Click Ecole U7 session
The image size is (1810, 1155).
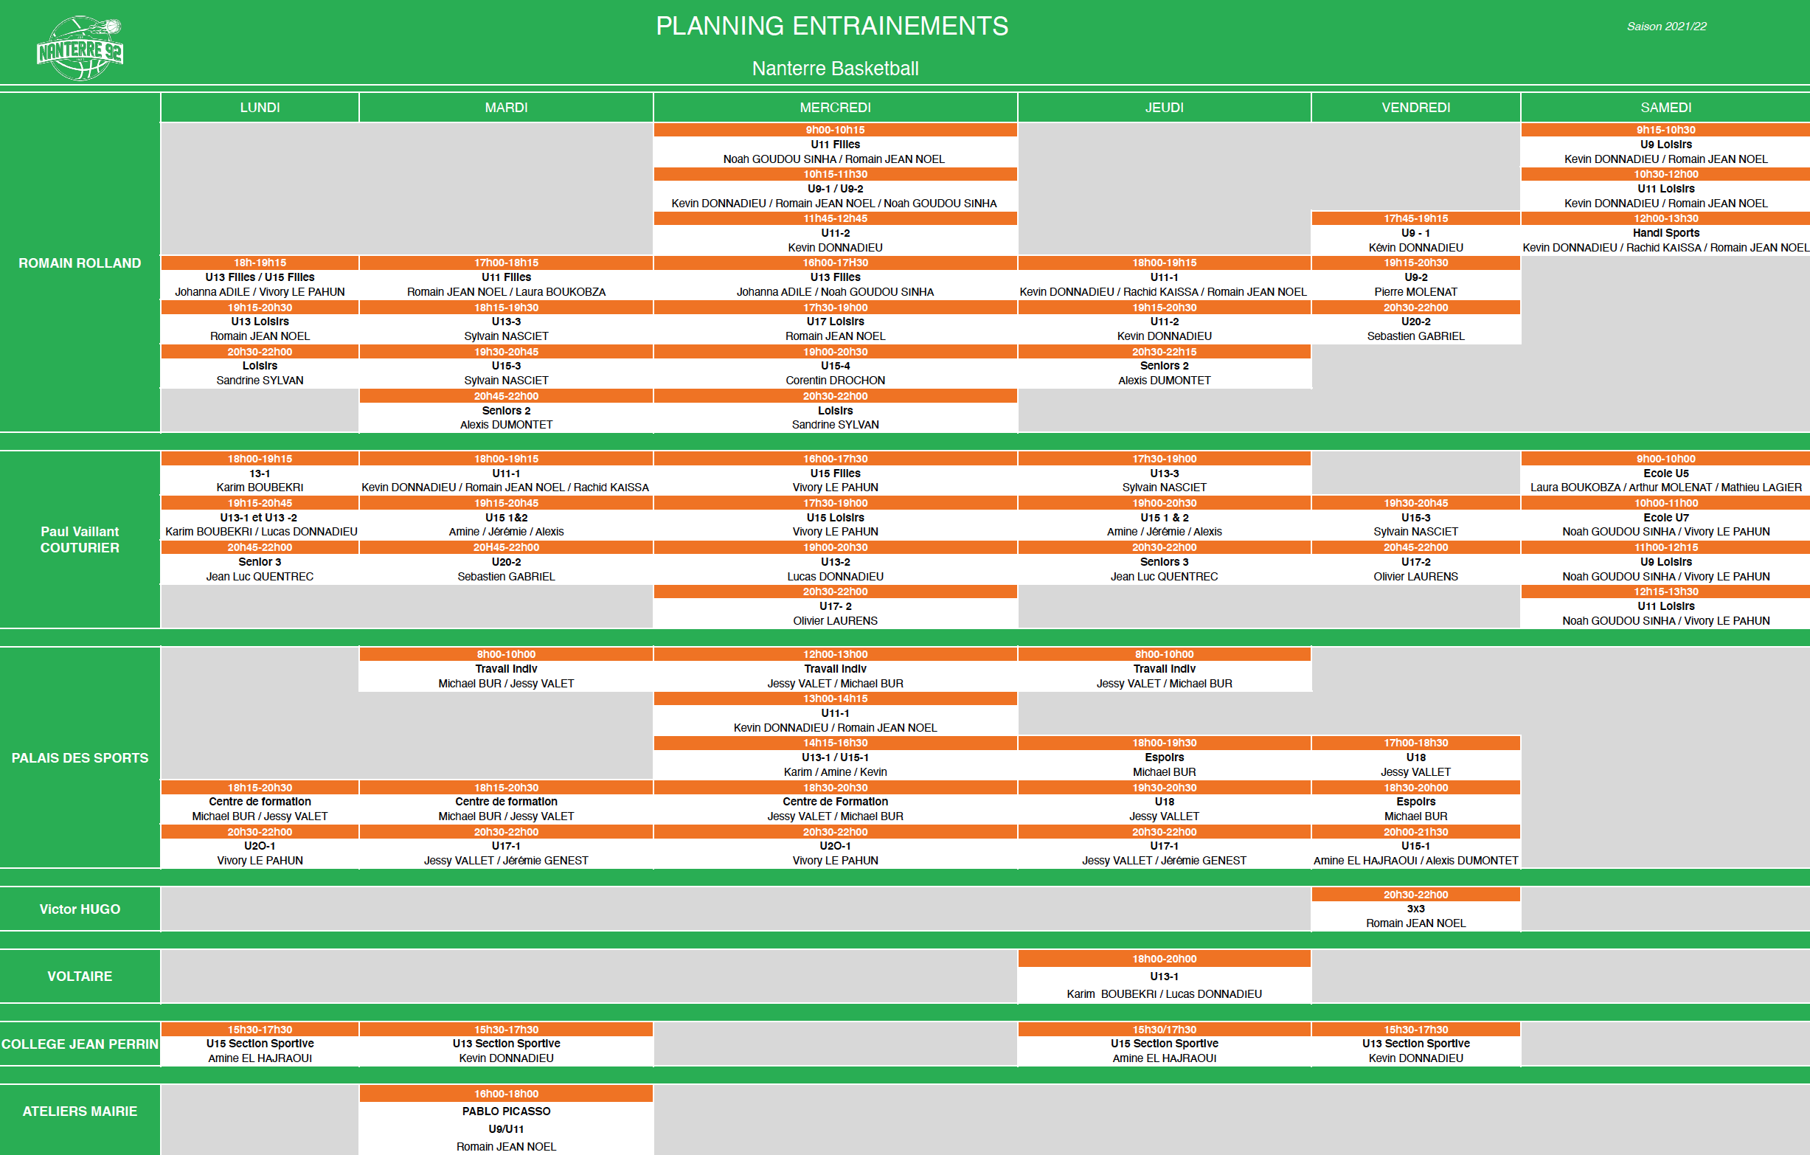1665,518
